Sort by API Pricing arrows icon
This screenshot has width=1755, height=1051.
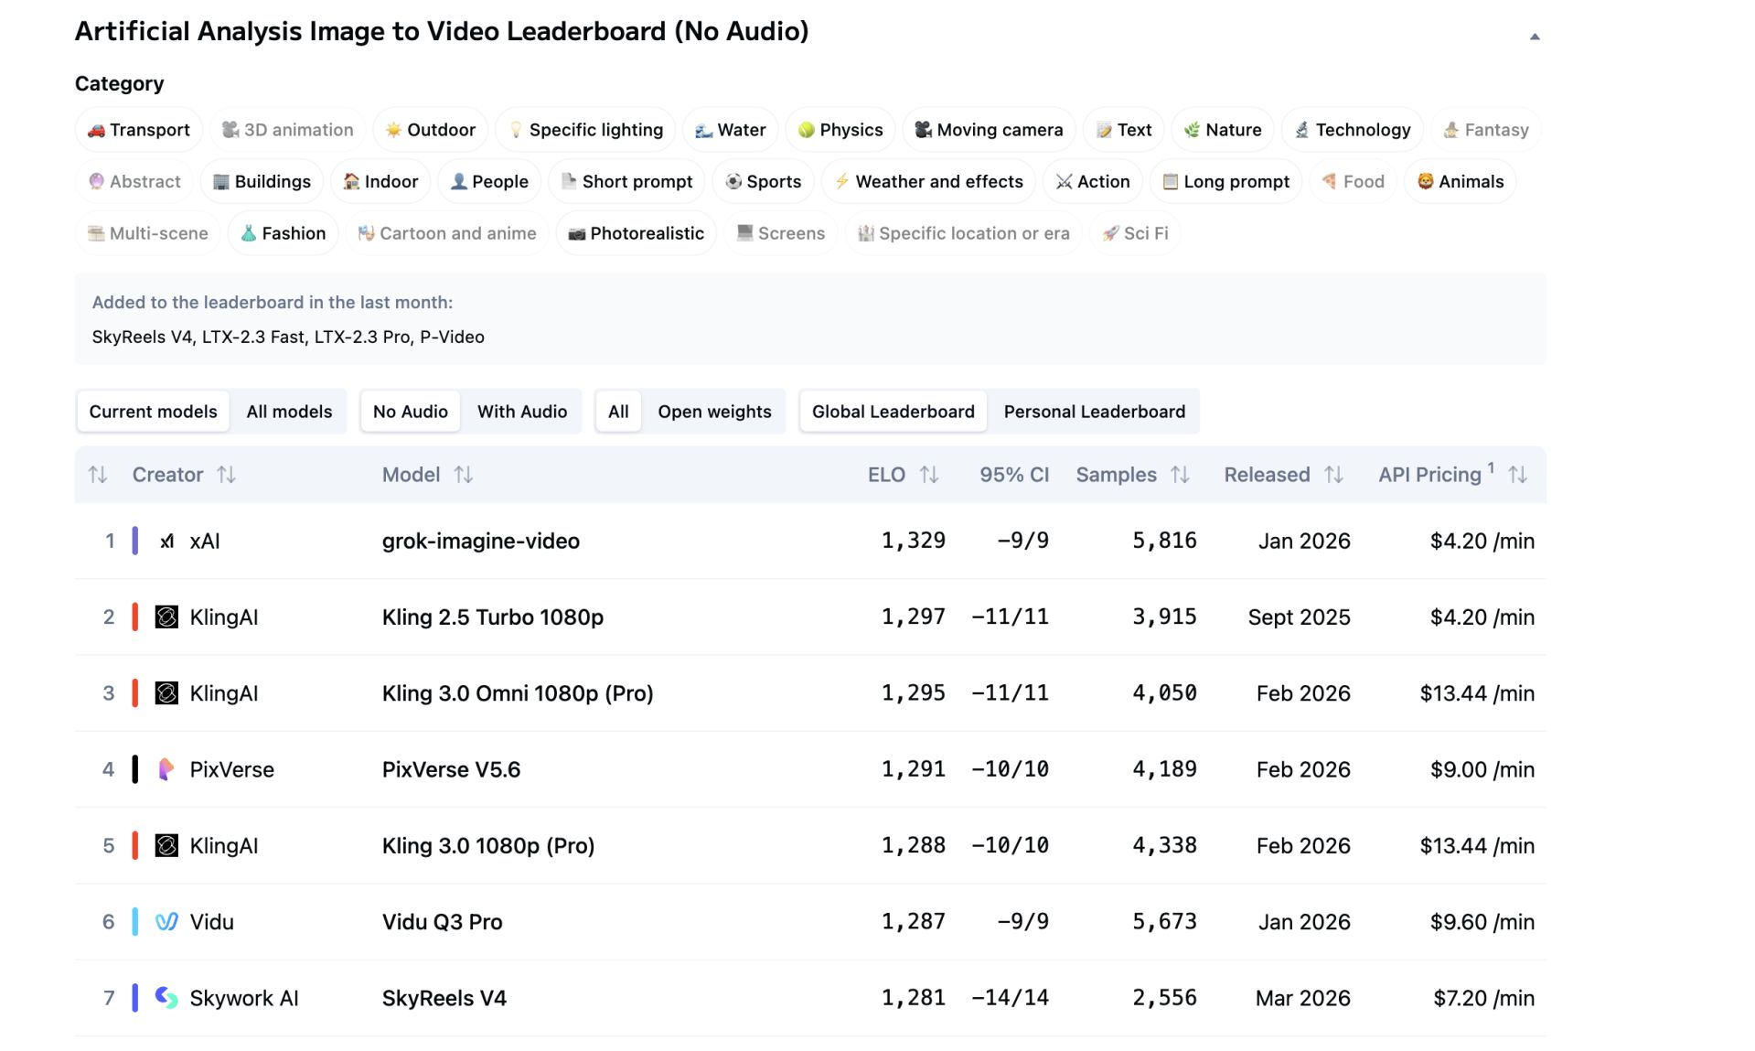pos(1517,475)
